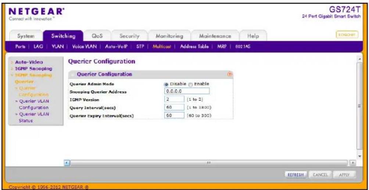Collapse the IGMP Snooping Querier menu
This screenshot has width=369, height=190.
(33, 78)
